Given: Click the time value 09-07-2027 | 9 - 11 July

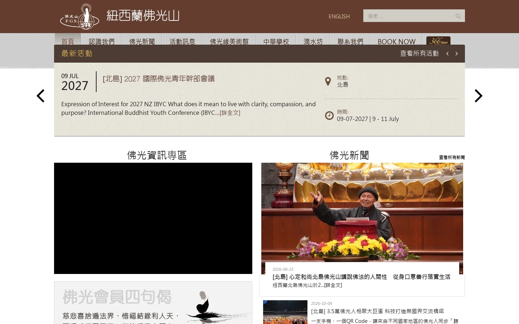Looking at the screenshot, I should point(368,119).
